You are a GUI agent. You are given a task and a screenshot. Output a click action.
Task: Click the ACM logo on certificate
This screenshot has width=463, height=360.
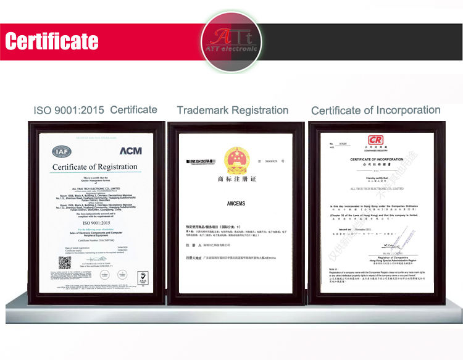point(131,151)
